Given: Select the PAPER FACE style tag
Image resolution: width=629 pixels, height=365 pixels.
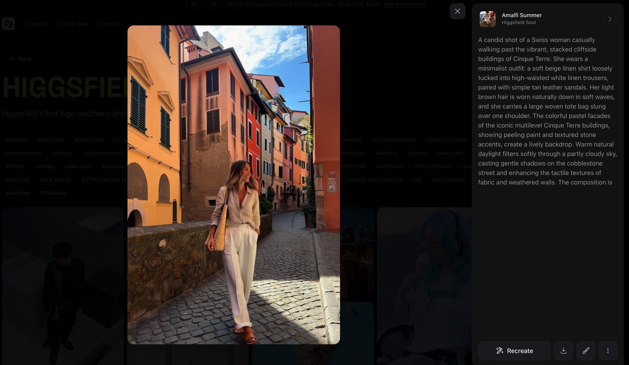Looking at the screenshot, I should click(390, 167).
